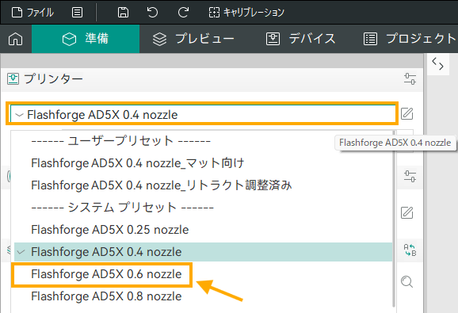Click the edit icon beside the printer dropdown

click(406, 113)
